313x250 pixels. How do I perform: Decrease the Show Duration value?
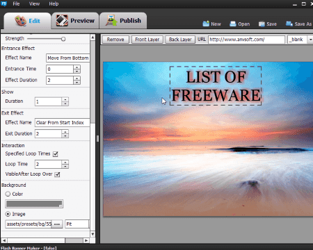point(65,103)
